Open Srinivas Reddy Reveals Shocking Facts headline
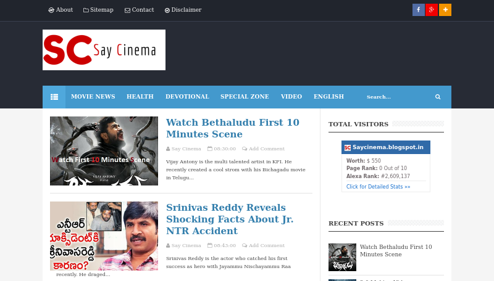The height and width of the screenshot is (281, 494). click(x=230, y=219)
